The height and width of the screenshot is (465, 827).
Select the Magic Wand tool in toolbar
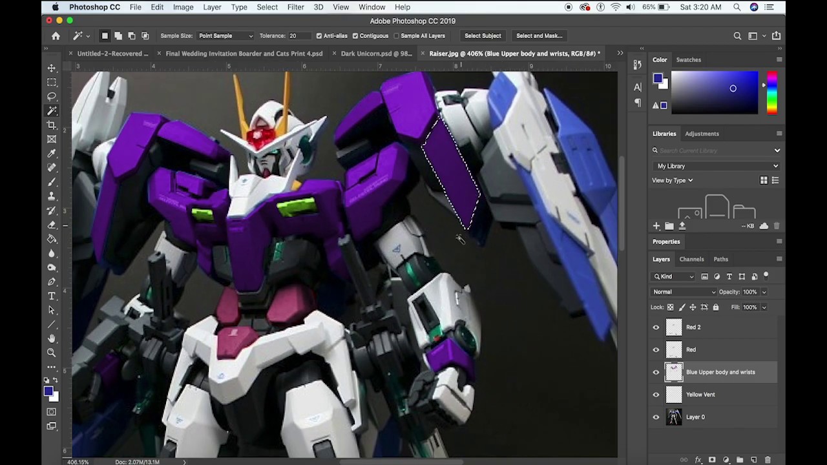click(x=52, y=110)
